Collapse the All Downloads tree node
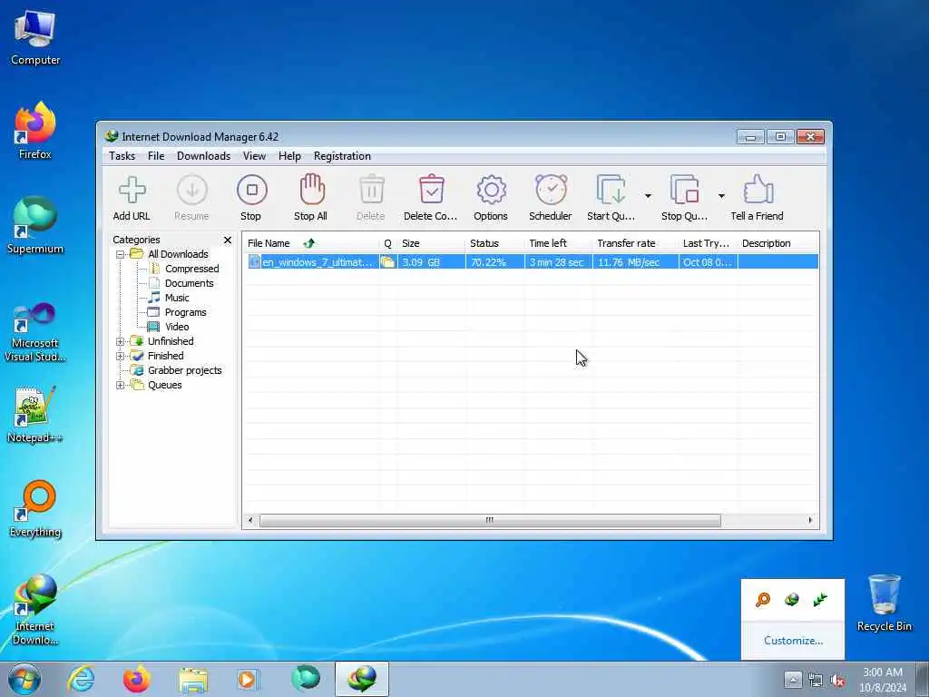 [x=121, y=254]
